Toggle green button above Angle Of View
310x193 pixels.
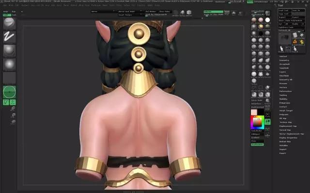[213, 12]
